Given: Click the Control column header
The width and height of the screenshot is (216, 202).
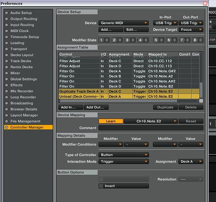Looking at the screenshot, I should coord(79,55).
